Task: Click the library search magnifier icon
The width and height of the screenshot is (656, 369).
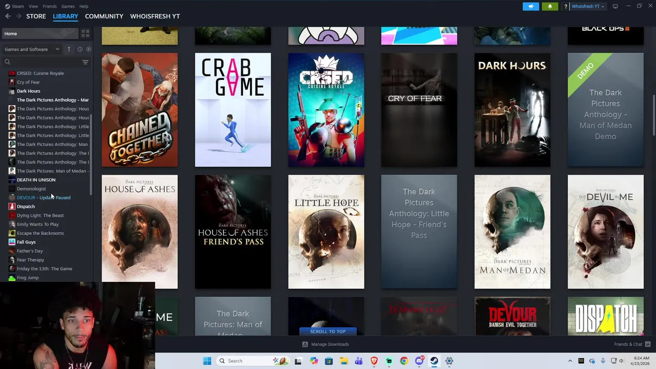Action: click(x=7, y=62)
